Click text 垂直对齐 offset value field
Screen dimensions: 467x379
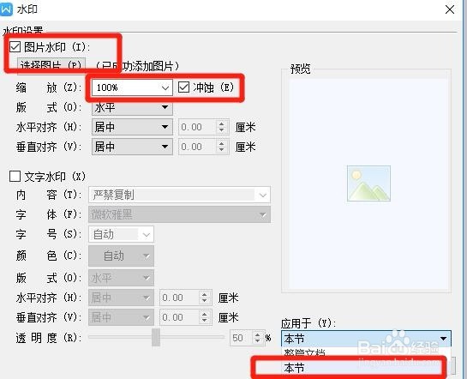tap(180, 317)
